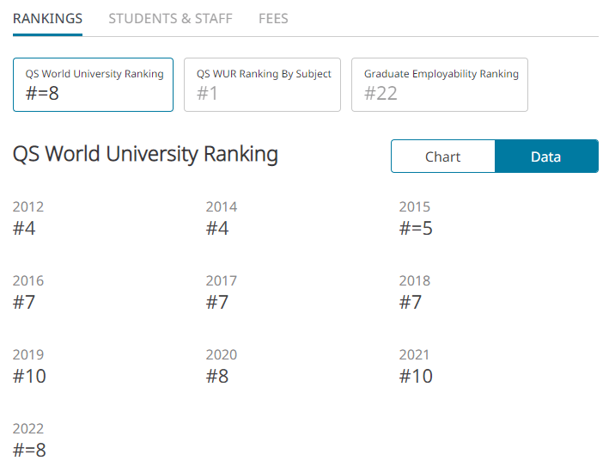Click the 2014 ranking entry
The height and width of the screenshot is (473, 615).
click(222, 218)
